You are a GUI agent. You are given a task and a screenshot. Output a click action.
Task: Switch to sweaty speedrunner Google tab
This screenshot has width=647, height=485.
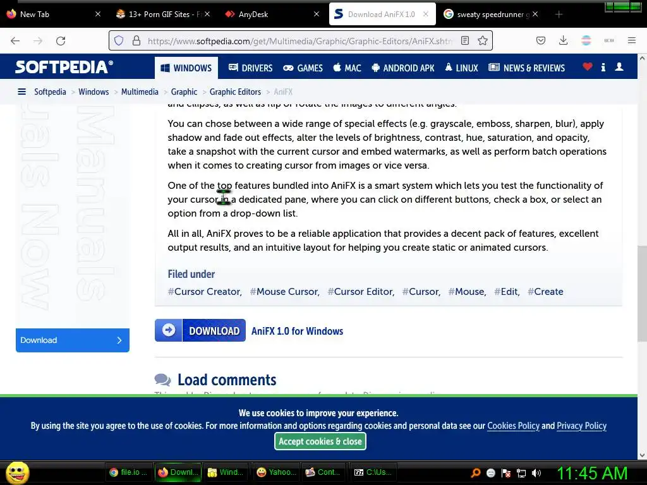coord(491,15)
